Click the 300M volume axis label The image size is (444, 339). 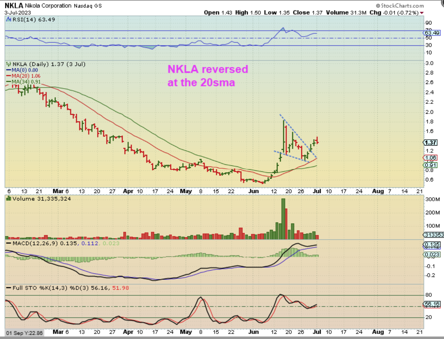tap(433, 199)
